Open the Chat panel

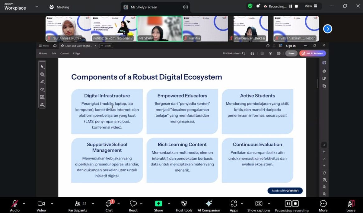pos(109,204)
